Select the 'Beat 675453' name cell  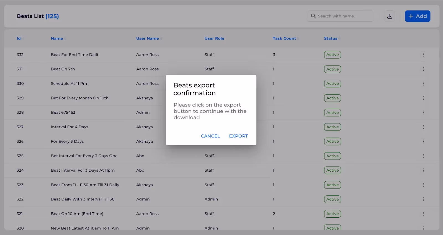[x=63, y=113]
